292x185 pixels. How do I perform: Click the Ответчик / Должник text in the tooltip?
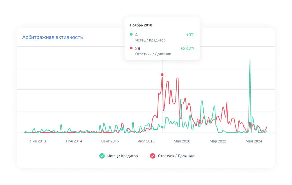[x=153, y=54]
